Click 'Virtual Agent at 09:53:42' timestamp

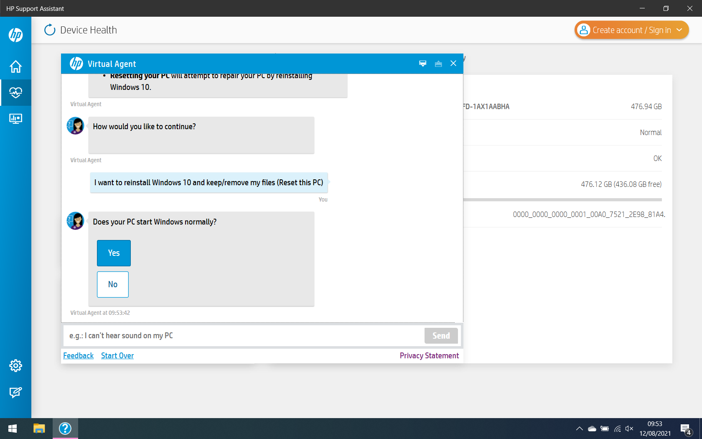[100, 313]
